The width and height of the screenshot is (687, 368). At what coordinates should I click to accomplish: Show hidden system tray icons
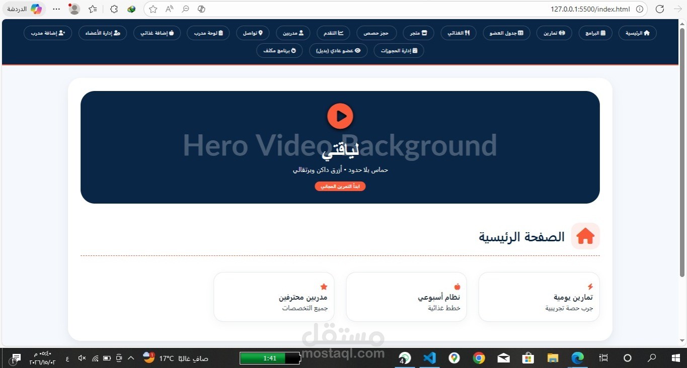[131, 358]
